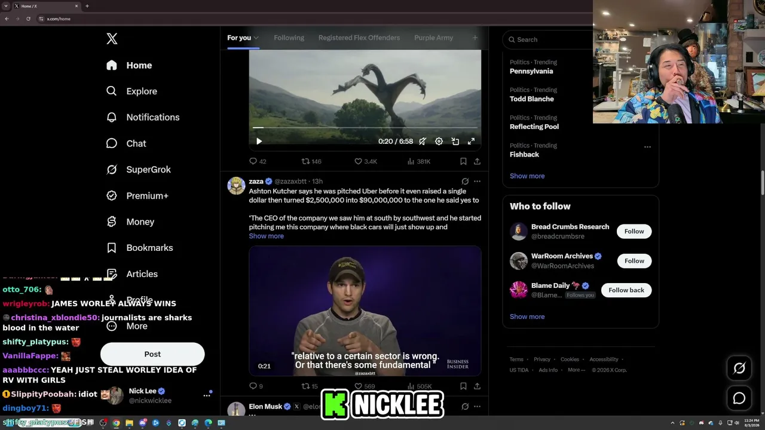Add a new timeline tab with plus

475,38
